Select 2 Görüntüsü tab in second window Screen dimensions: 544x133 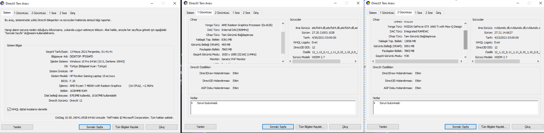[222, 13]
